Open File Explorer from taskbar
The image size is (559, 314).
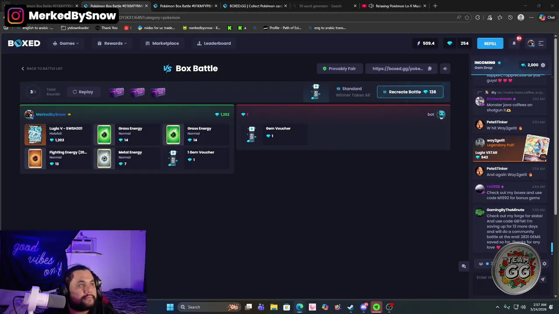click(x=274, y=307)
